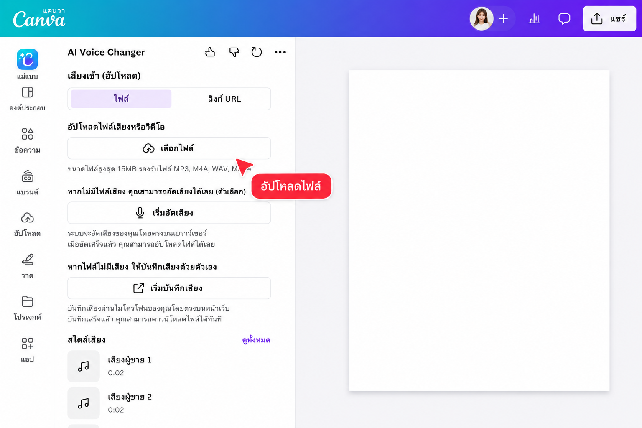Click the user profile avatar
642x428 pixels.
coord(481,18)
